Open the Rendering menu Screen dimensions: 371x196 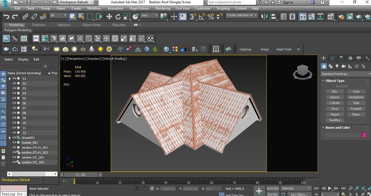[x=163, y=8]
